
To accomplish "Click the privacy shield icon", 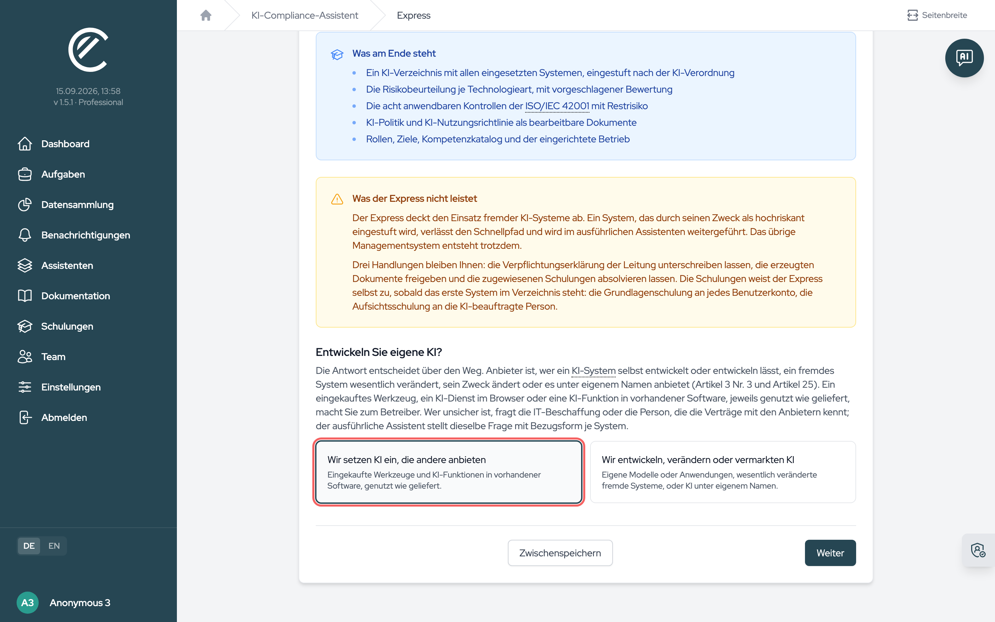I will 978,550.
